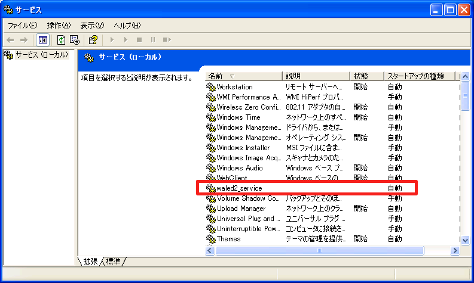Viewport: 474px width, 283px height.
Task: Click the Refresh toolbar icon
Action: click(61, 40)
